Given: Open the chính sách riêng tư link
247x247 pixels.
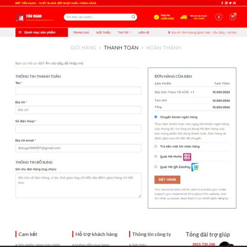Looking at the screenshot, I should pos(214,198).
